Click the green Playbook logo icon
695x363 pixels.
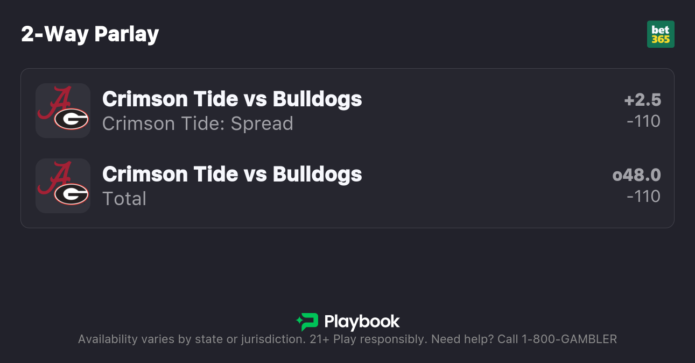pos(307,322)
